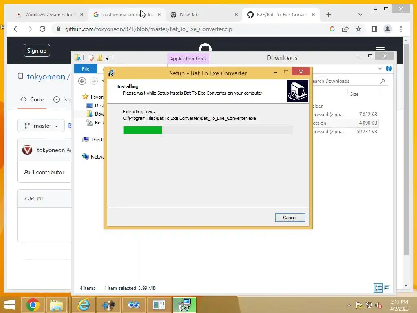Select the Code tab on GitHub

[32, 99]
